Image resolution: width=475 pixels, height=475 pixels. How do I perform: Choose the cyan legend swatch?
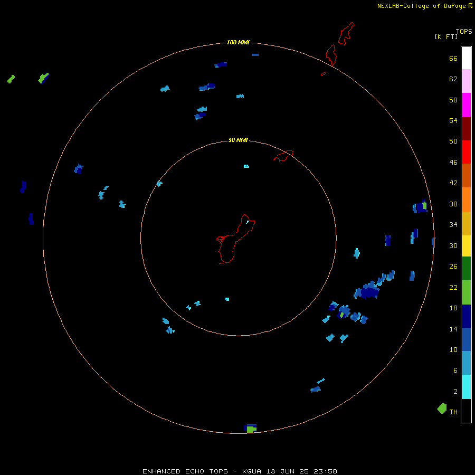pos(466,387)
